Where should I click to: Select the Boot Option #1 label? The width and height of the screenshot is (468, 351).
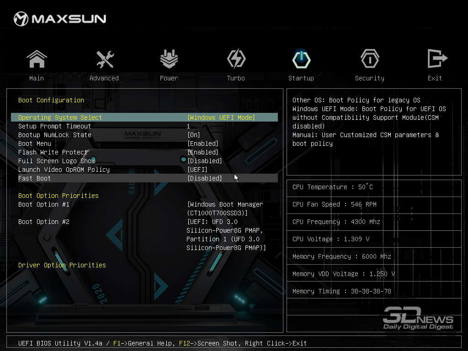pyautogui.click(x=44, y=204)
